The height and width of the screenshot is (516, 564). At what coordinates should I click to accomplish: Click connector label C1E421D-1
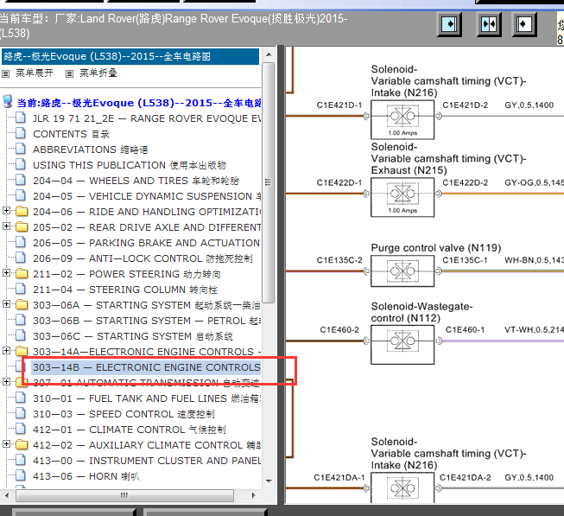339,105
